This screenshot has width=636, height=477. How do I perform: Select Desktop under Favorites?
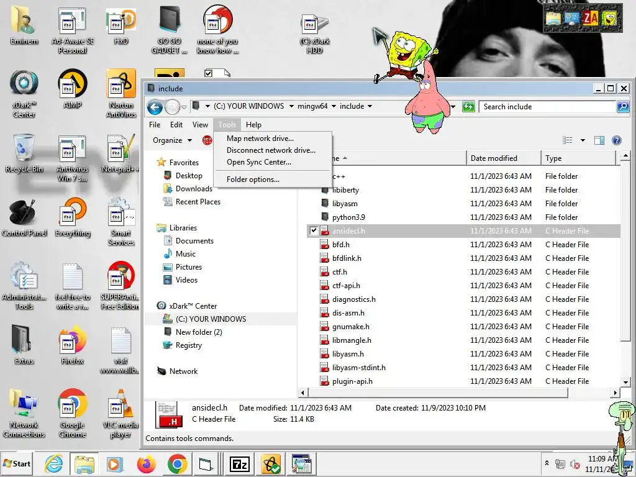189,176
